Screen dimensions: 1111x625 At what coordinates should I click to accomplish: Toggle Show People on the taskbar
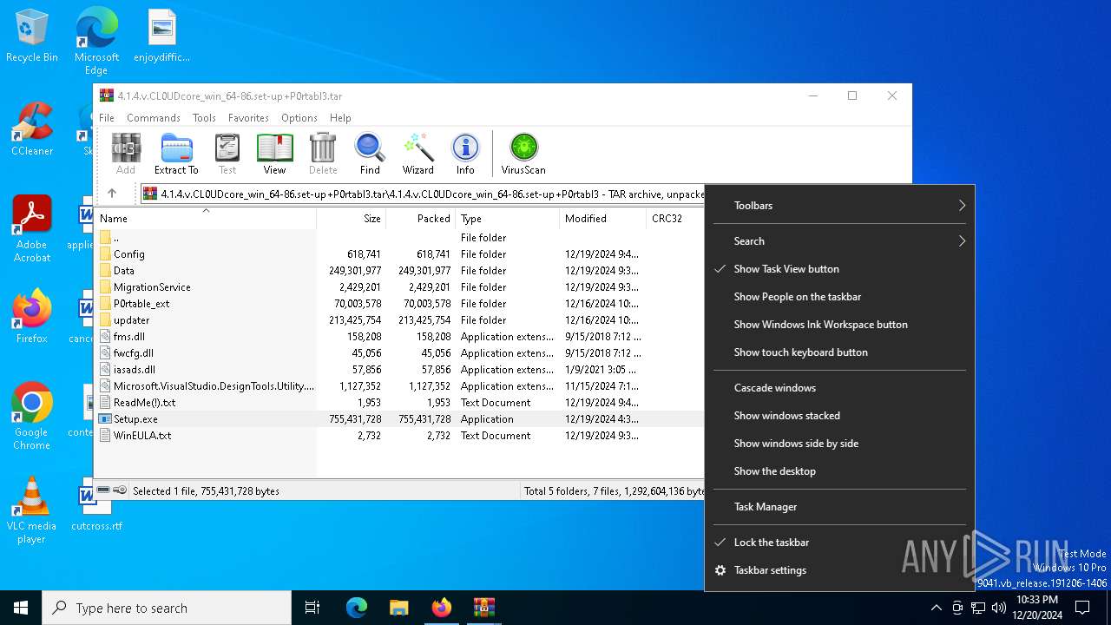(x=839, y=297)
